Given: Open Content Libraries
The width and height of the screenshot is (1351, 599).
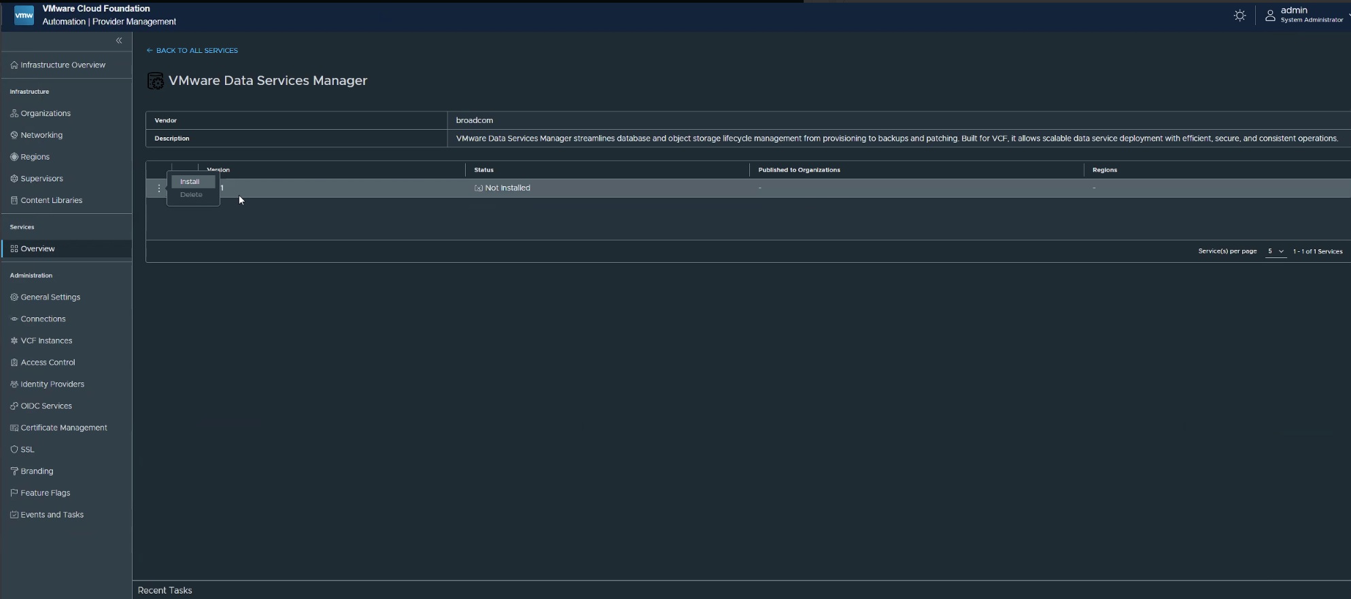Looking at the screenshot, I should [x=51, y=200].
